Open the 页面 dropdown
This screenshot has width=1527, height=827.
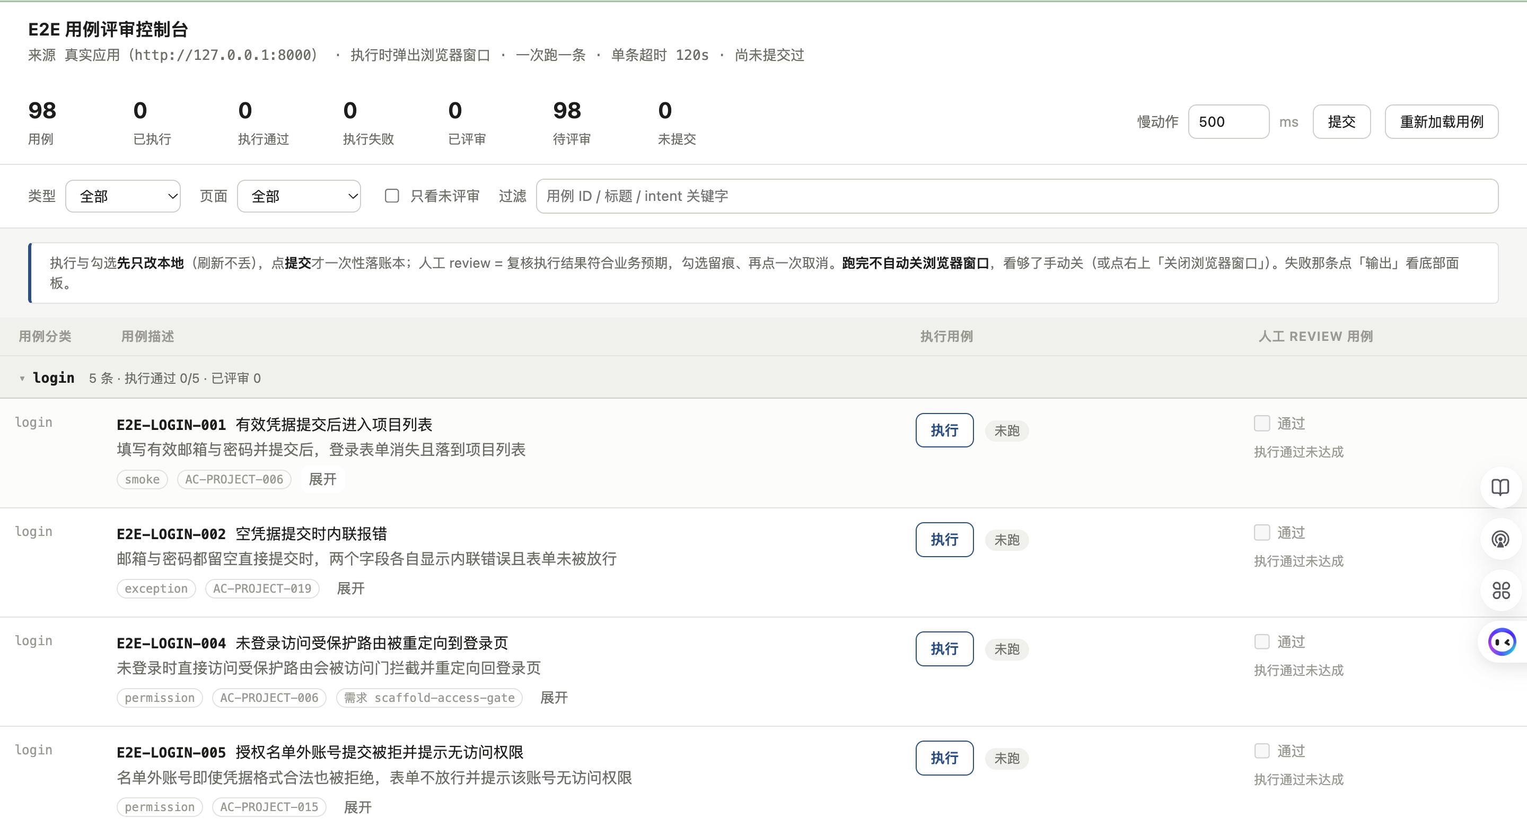299,196
